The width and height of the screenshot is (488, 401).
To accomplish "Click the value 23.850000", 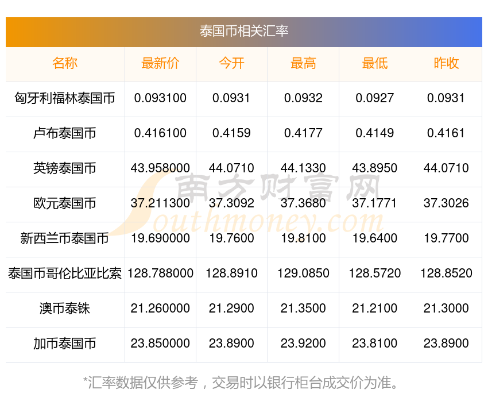I will pos(160,344).
